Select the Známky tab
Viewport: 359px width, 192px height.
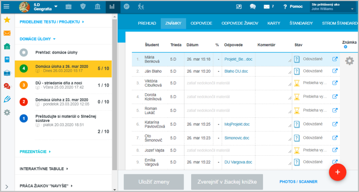[x=173, y=23]
